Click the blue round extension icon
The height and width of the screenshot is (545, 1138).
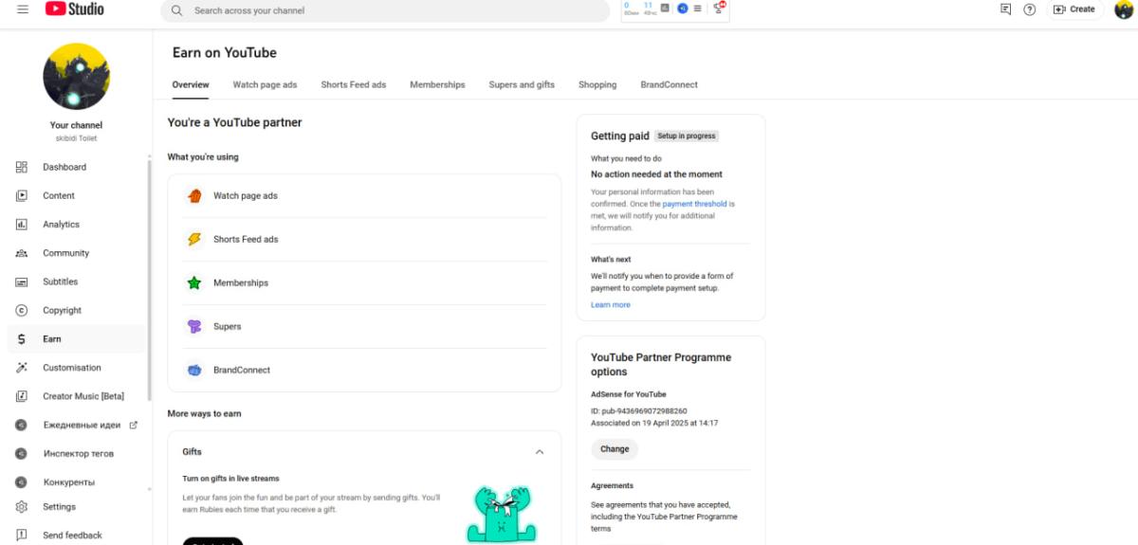pyautogui.click(x=682, y=9)
